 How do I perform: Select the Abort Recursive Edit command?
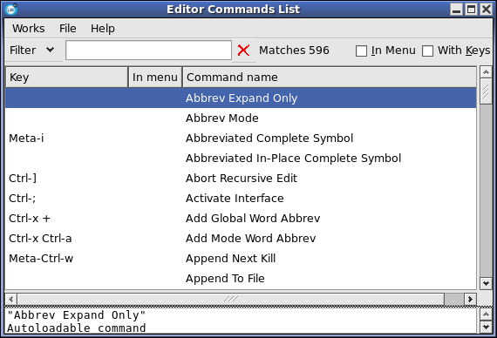tap(241, 179)
